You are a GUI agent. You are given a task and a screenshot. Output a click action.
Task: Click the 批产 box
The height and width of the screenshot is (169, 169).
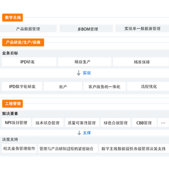click(x=63, y=87)
